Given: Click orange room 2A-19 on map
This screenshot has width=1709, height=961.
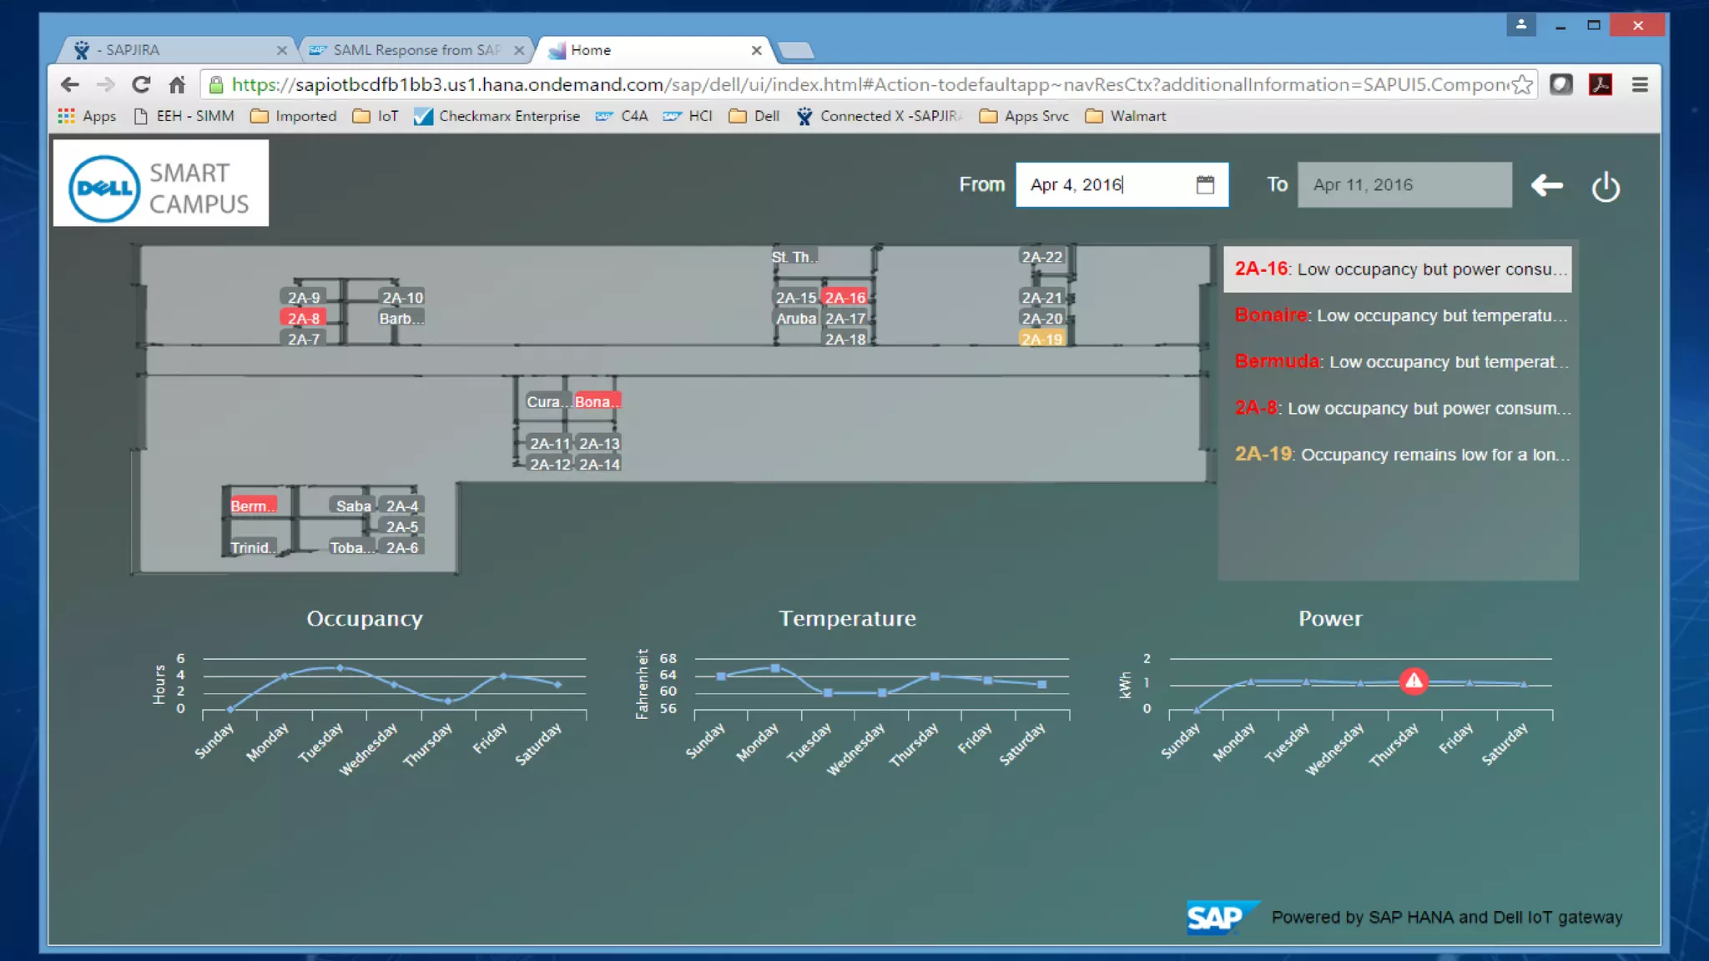Looking at the screenshot, I should coord(1041,339).
